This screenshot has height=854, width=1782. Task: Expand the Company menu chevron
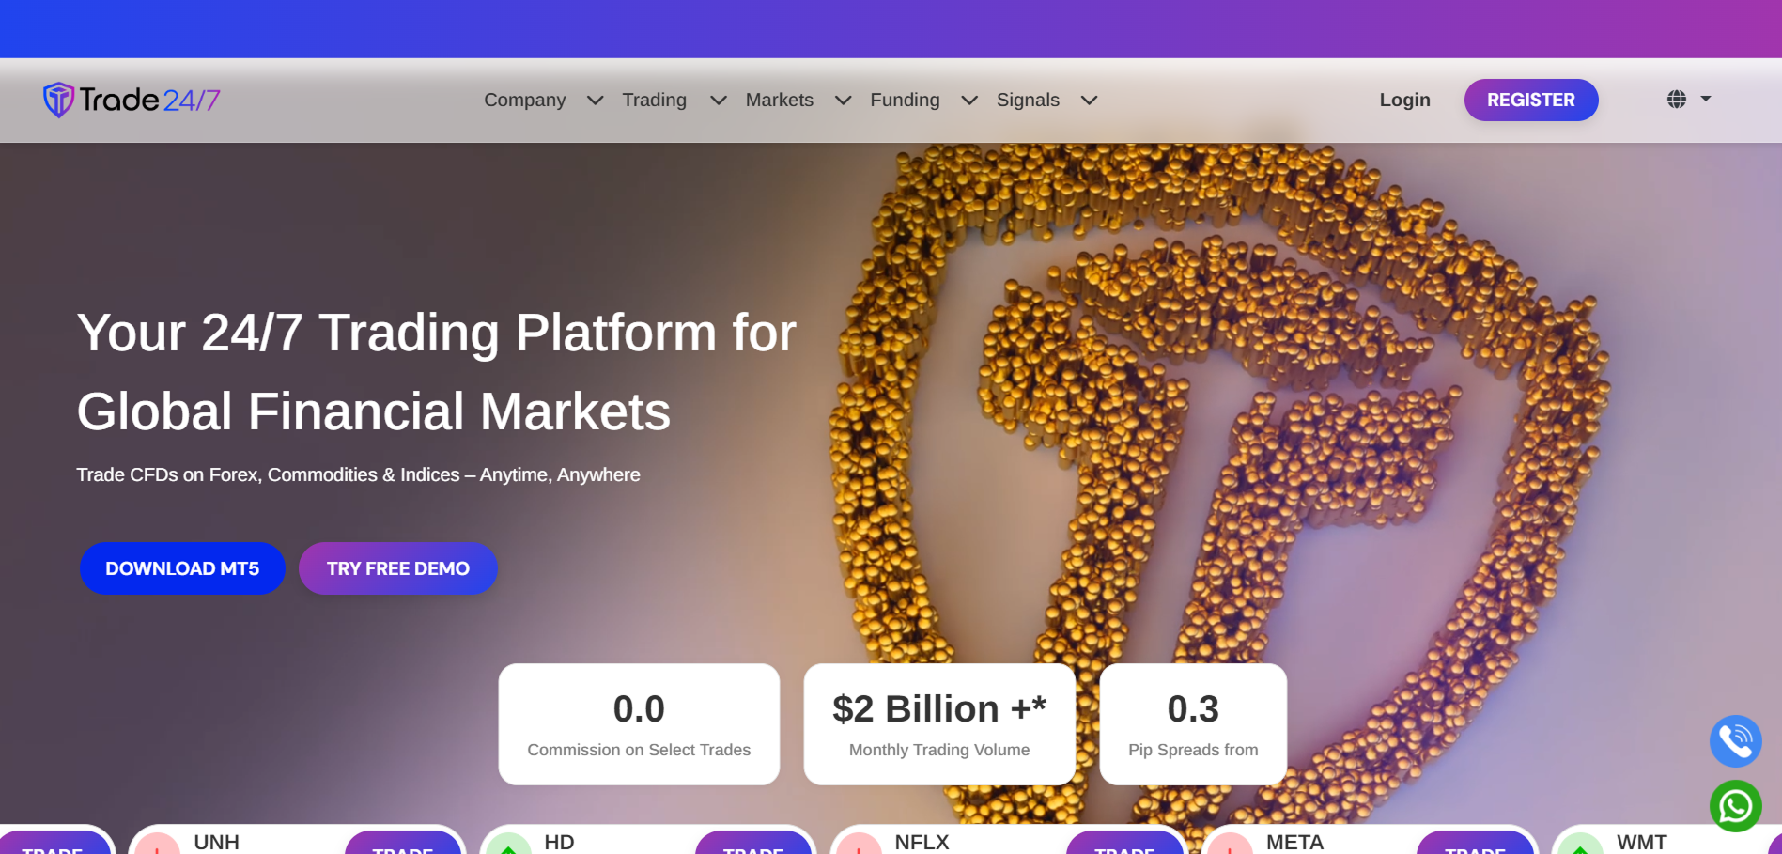click(595, 101)
